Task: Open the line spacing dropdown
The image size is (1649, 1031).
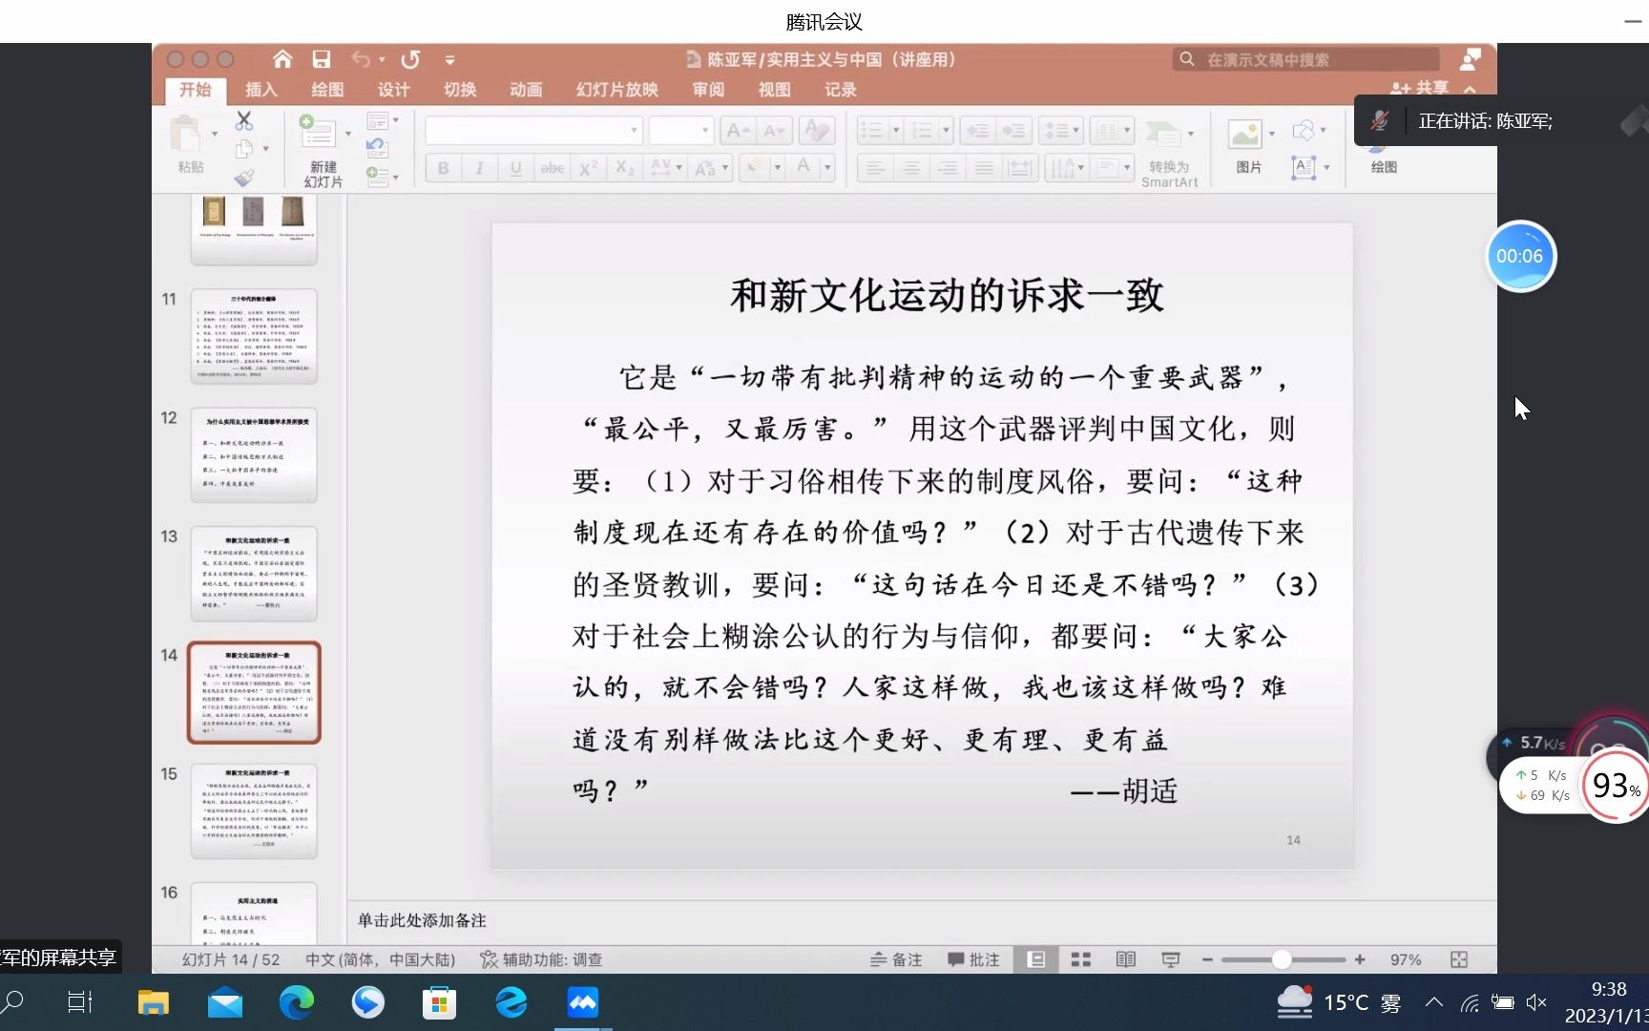Action: 1059,130
